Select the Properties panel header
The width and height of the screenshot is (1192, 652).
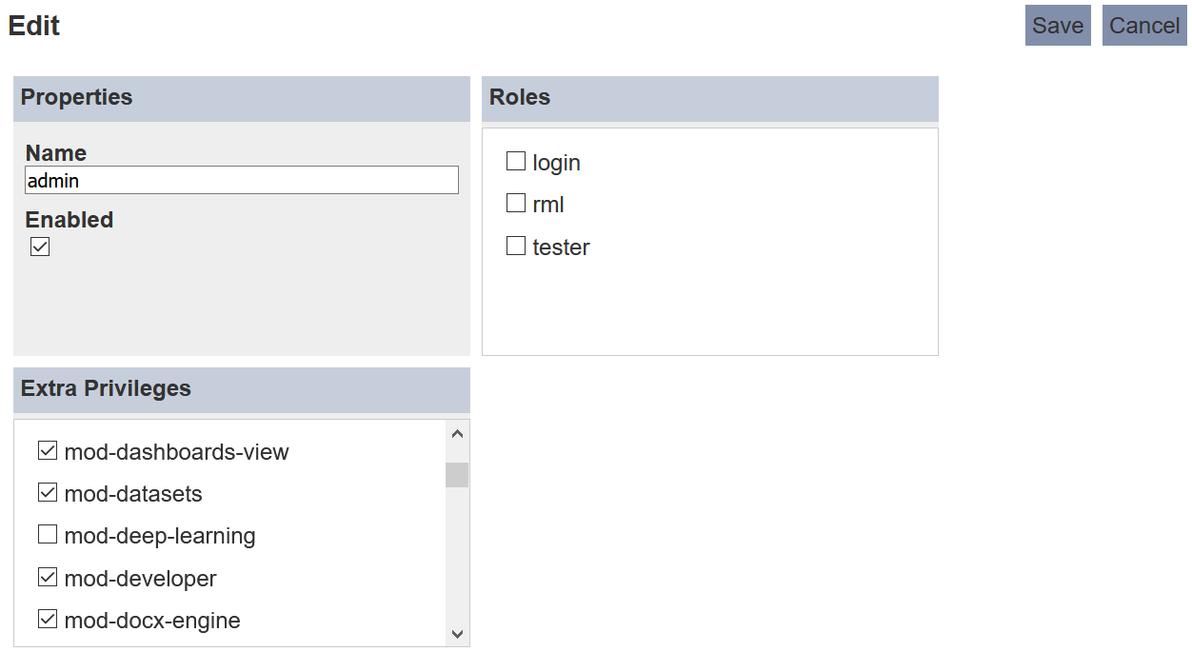[242, 98]
